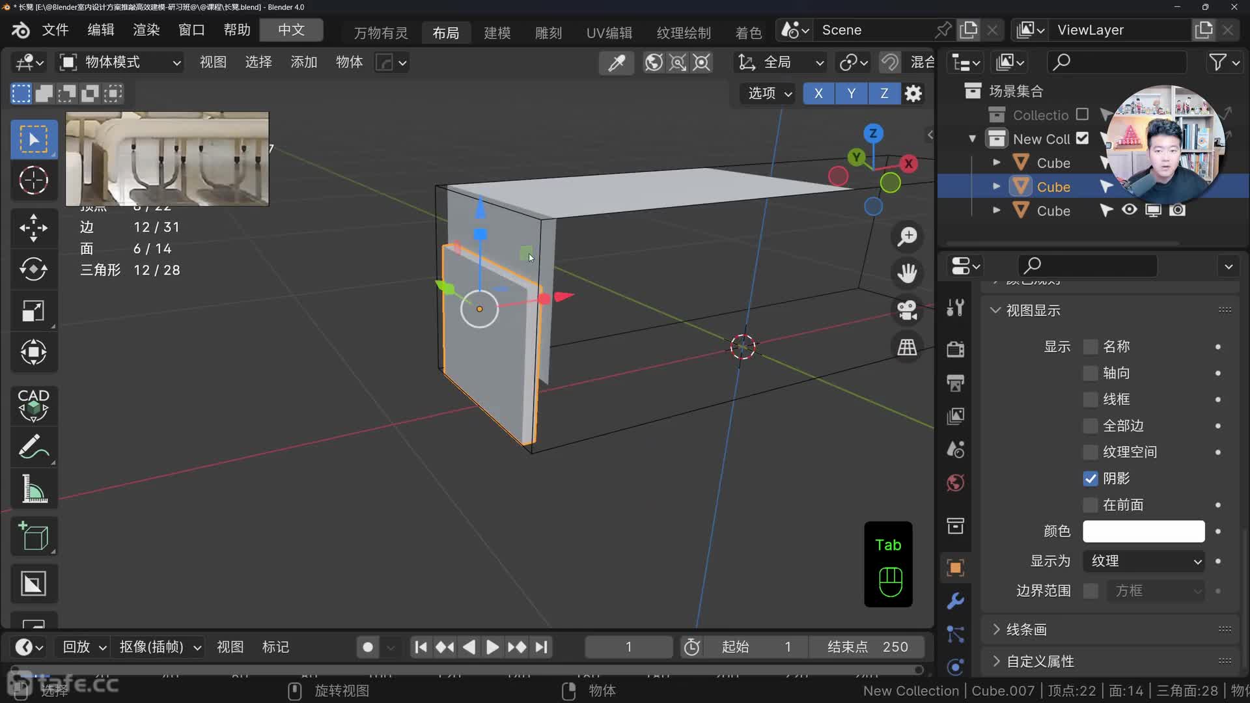Image resolution: width=1250 pixels, height=703 pixels.
Task: Toggle camera view button in viewport
Action: coord(907,310)
